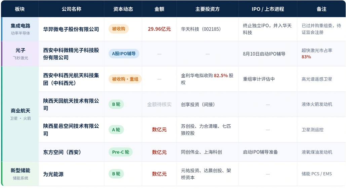The height and width of the screenshot is (189, 346).
Task: Click the A股IPO辅导 tag
Action: point(124,54)
